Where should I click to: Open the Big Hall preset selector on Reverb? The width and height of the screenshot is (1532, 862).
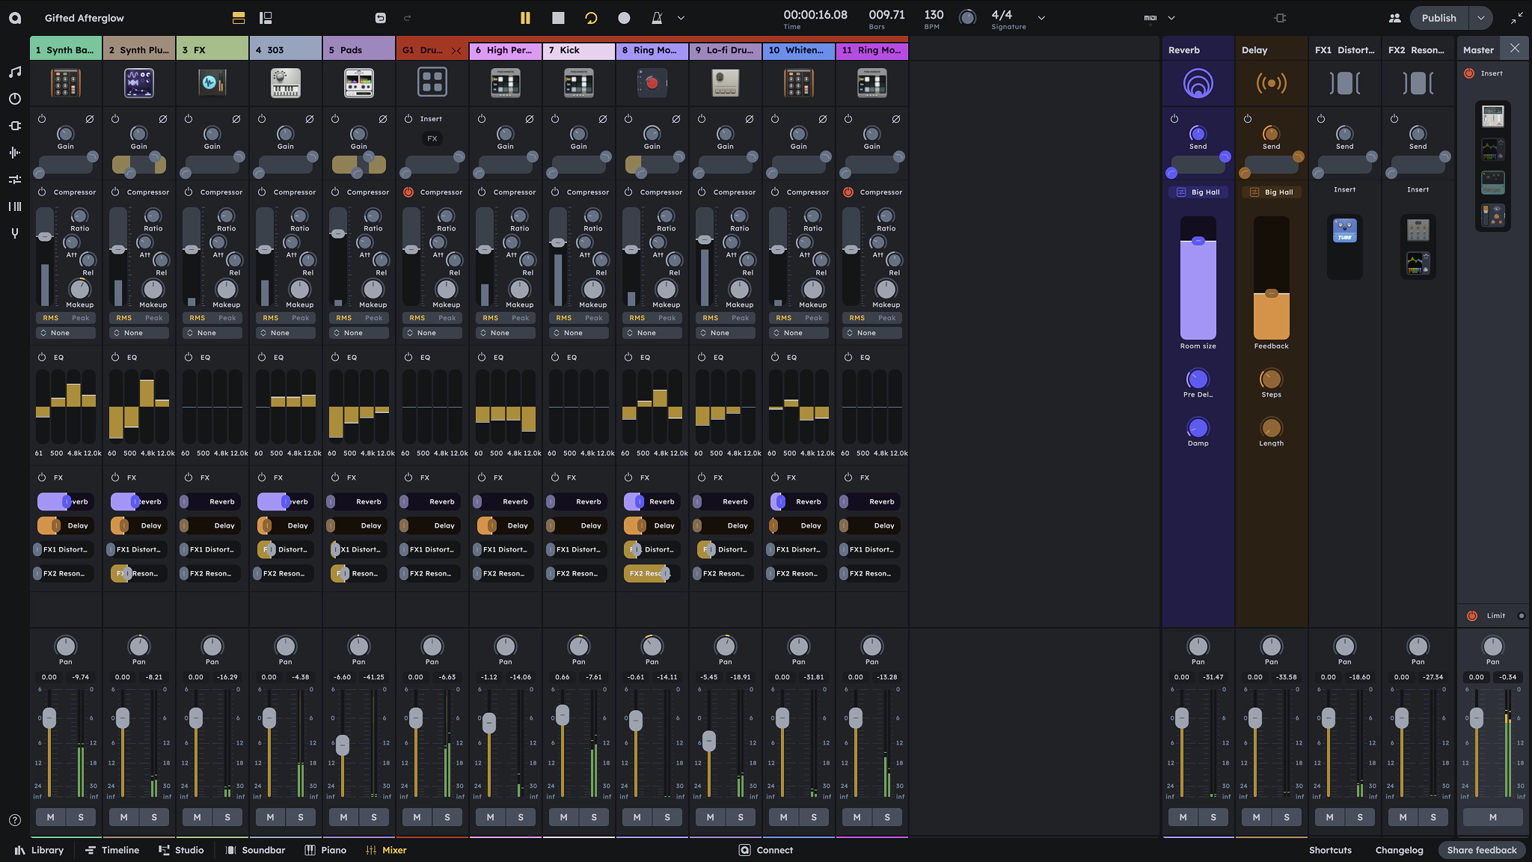[x=1198, y=192]
